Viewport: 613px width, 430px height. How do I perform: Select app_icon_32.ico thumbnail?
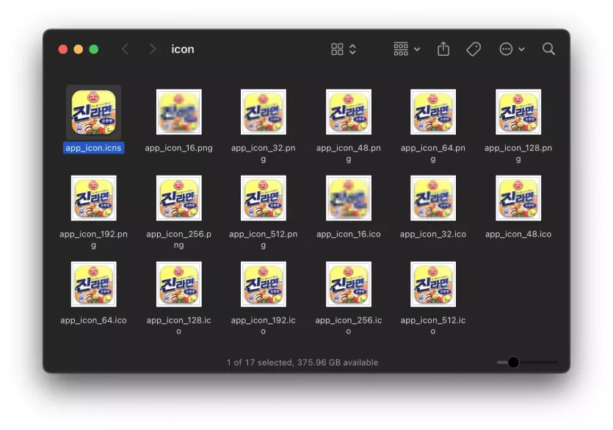433,198
